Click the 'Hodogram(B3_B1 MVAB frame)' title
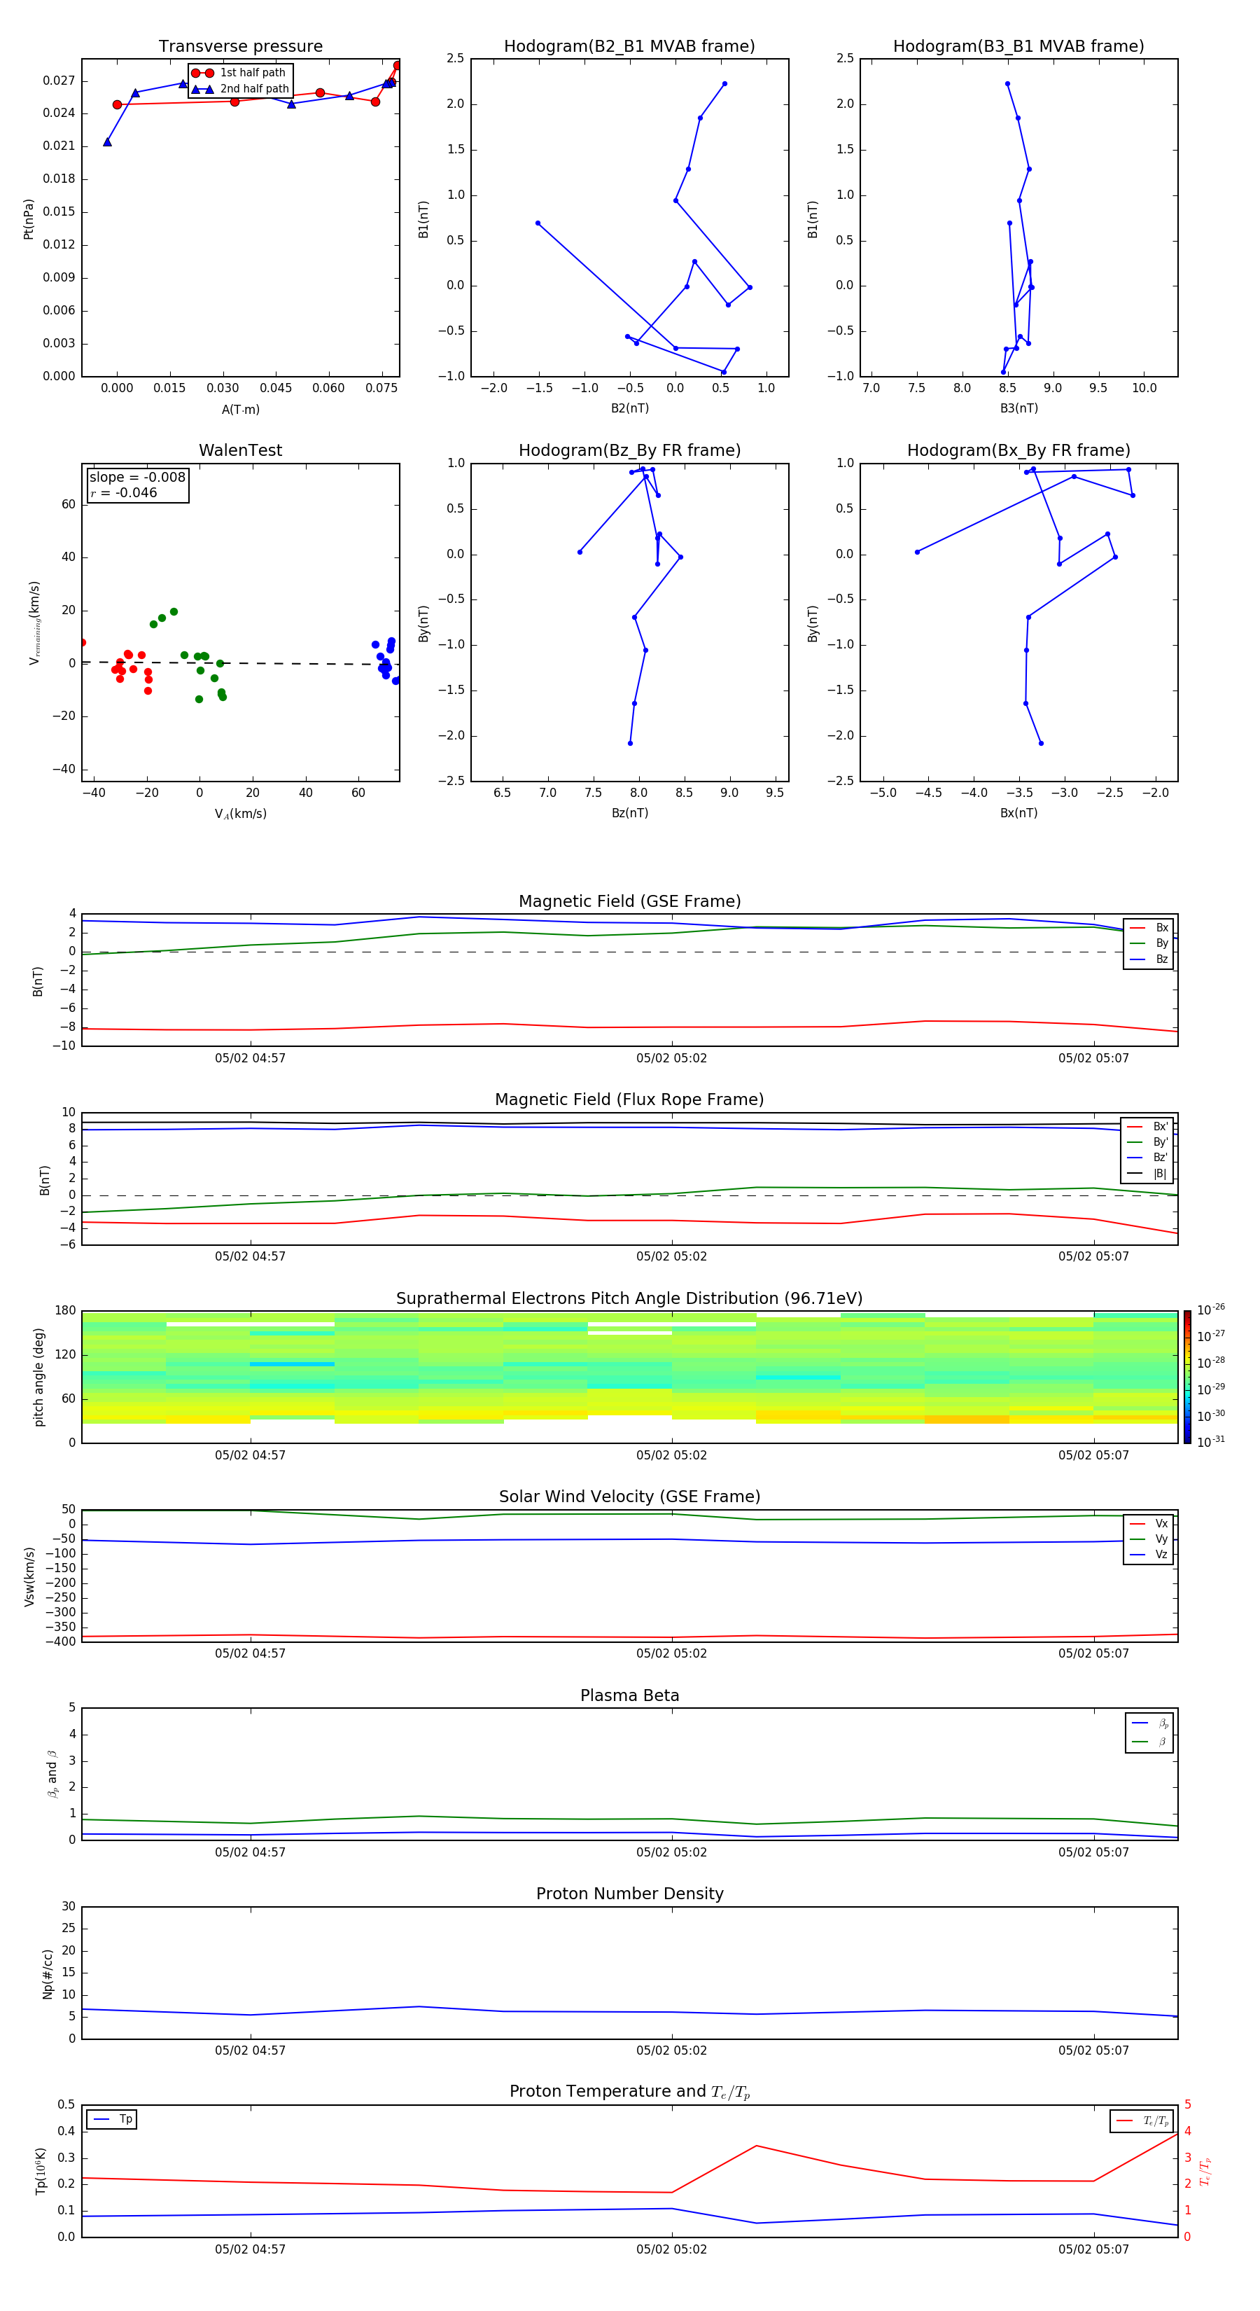 click(1018, 47)
